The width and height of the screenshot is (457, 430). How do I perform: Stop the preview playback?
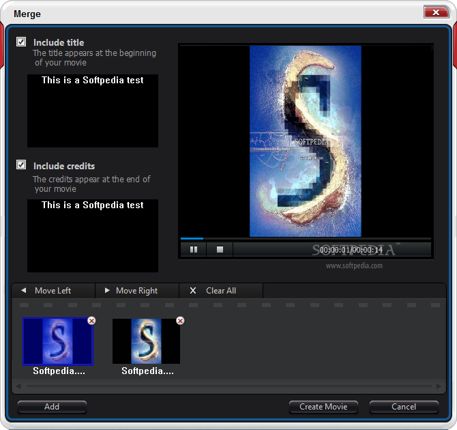coord(220,249)
